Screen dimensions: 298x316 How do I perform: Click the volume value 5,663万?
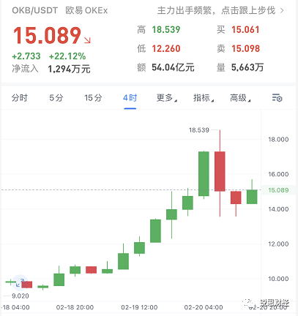[247, 67]
